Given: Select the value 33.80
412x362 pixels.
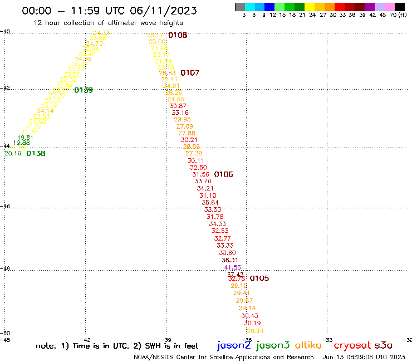Looking at the screenshot, I should tap(228, 253).
